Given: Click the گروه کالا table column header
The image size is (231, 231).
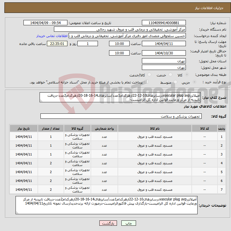Looking at the screenshot, I should point(77,128).
